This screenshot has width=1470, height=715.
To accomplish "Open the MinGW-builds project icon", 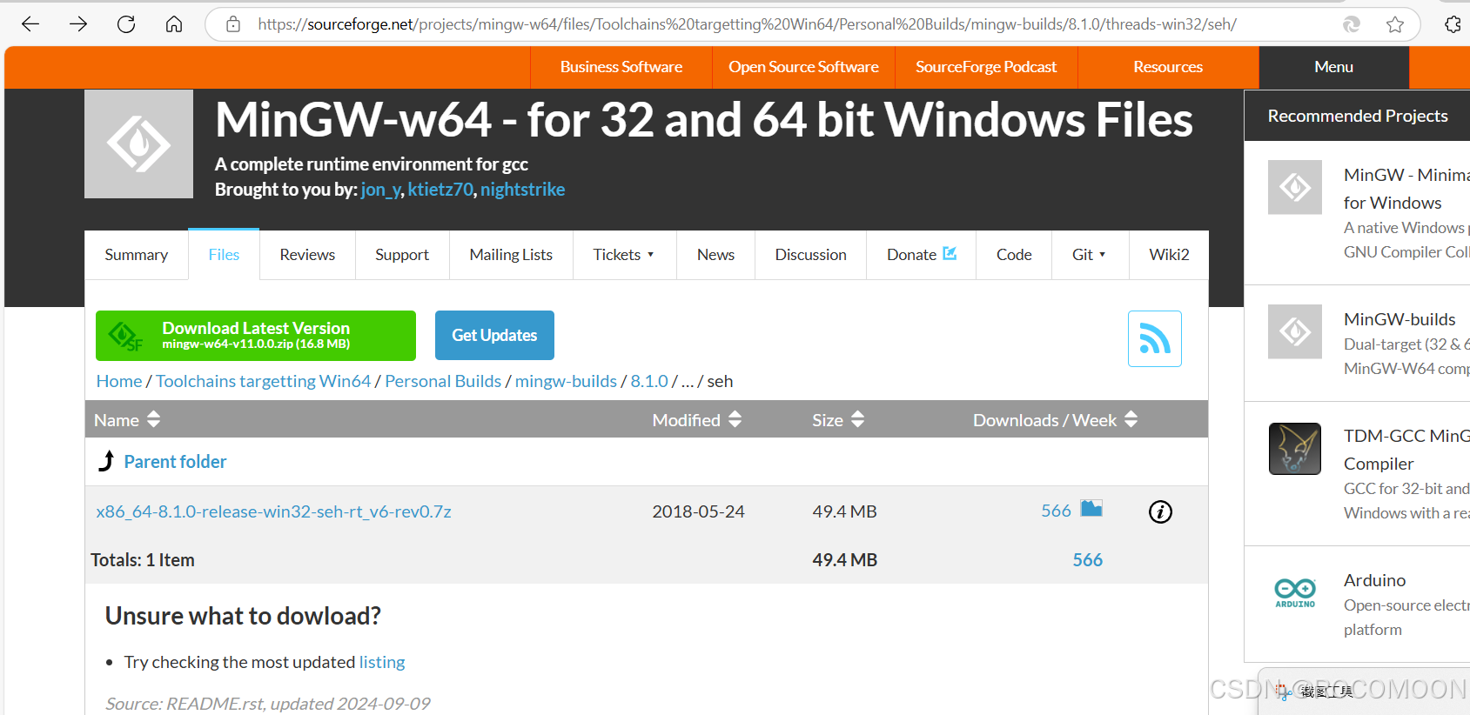I will point(1295,331).
